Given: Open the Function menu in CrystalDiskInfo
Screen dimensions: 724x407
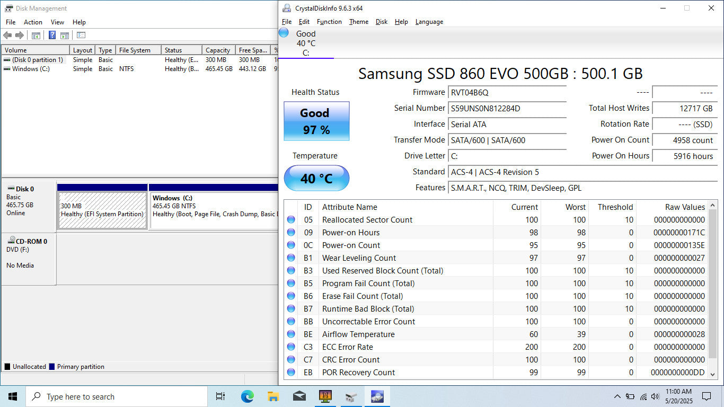Looking at the screenshot, I should tap(329, 22).
